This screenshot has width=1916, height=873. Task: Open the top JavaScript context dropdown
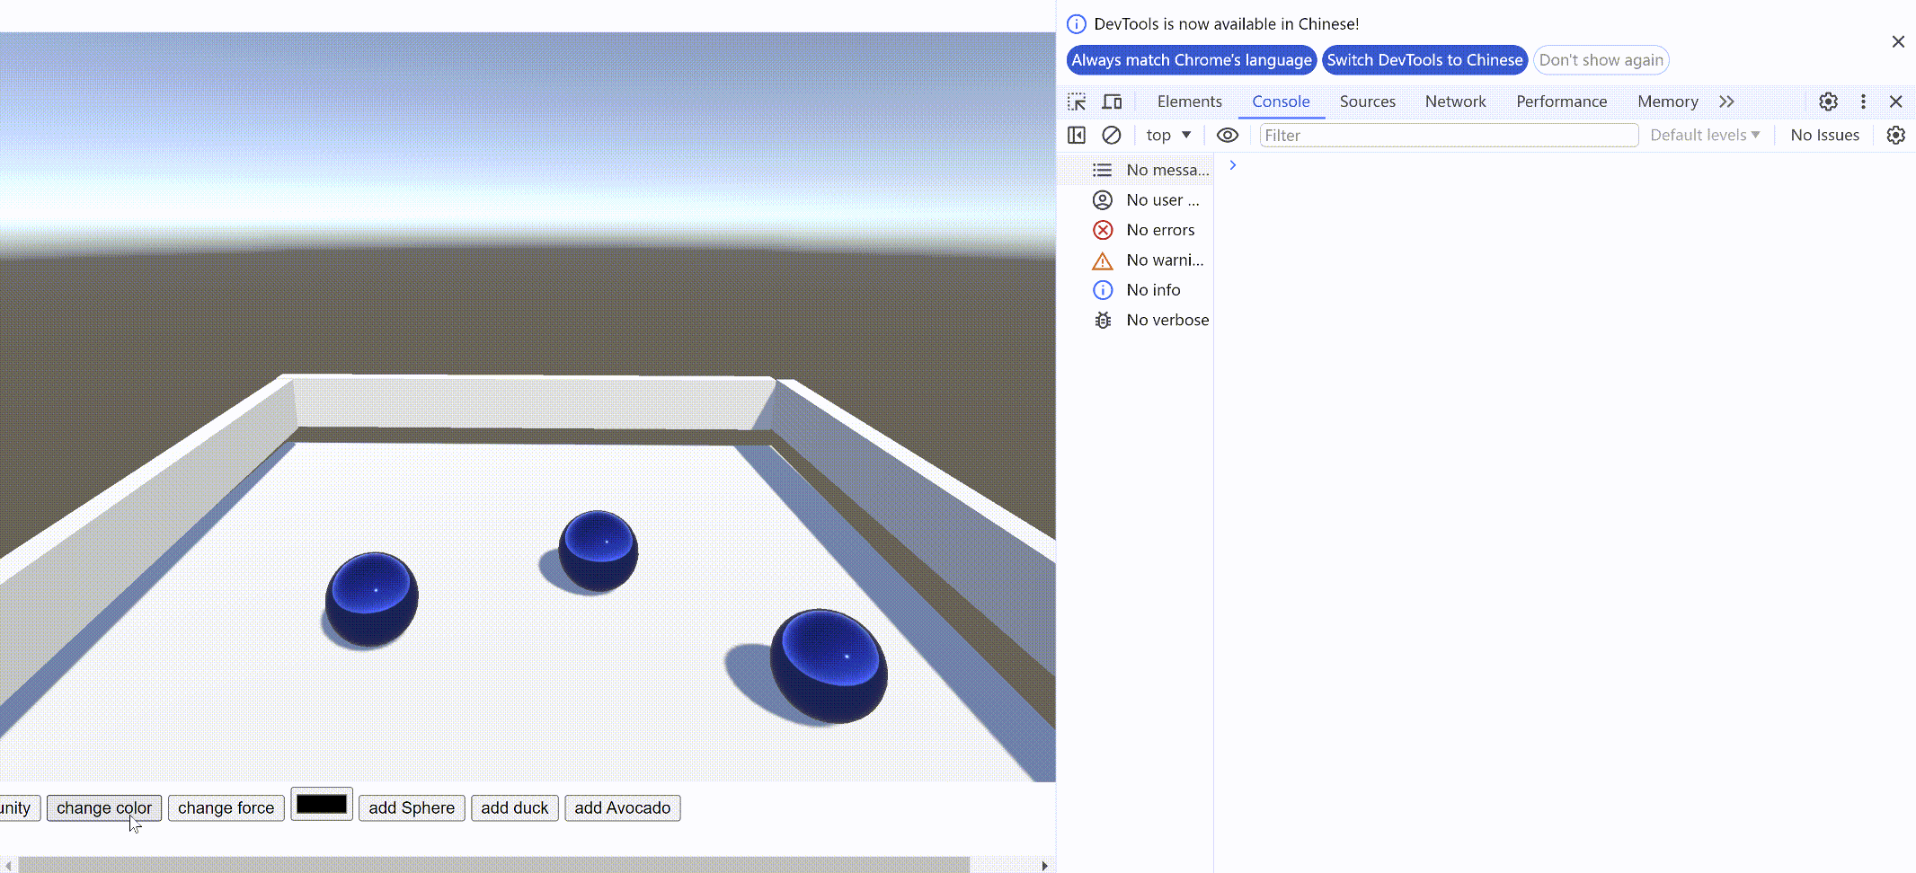point(1168,135)
